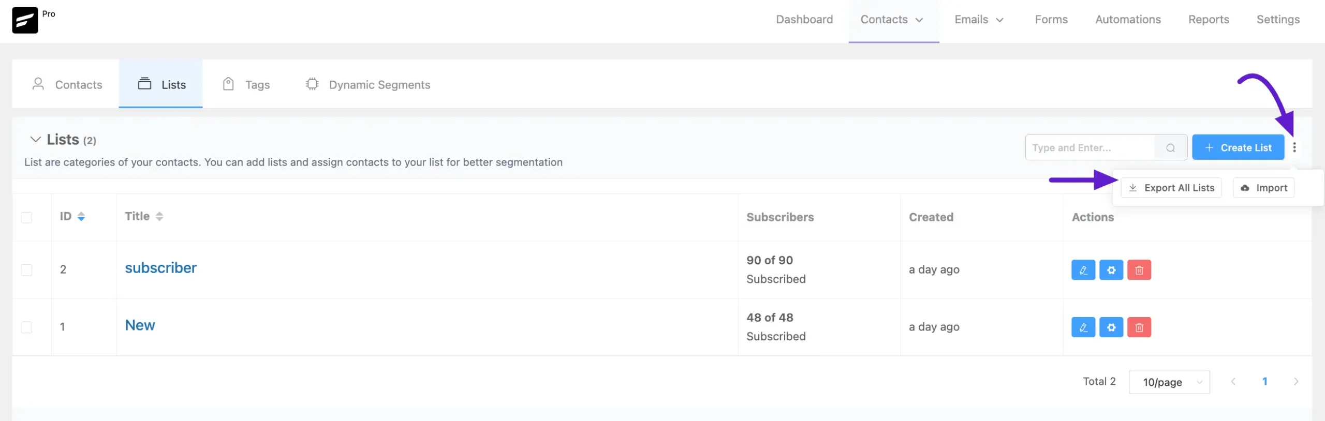Open the three-dot more options menu
This screenshot has height=421, width=1325.
point(1294,147)
